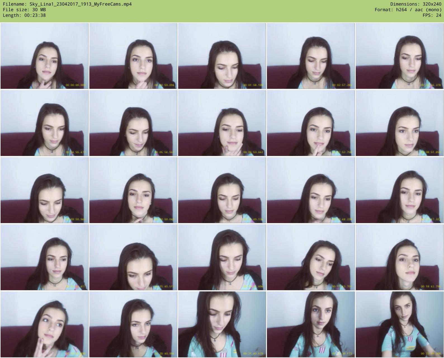Open the frame at 00:08:51.850
444x358 pixels.
tap(400, 123)
